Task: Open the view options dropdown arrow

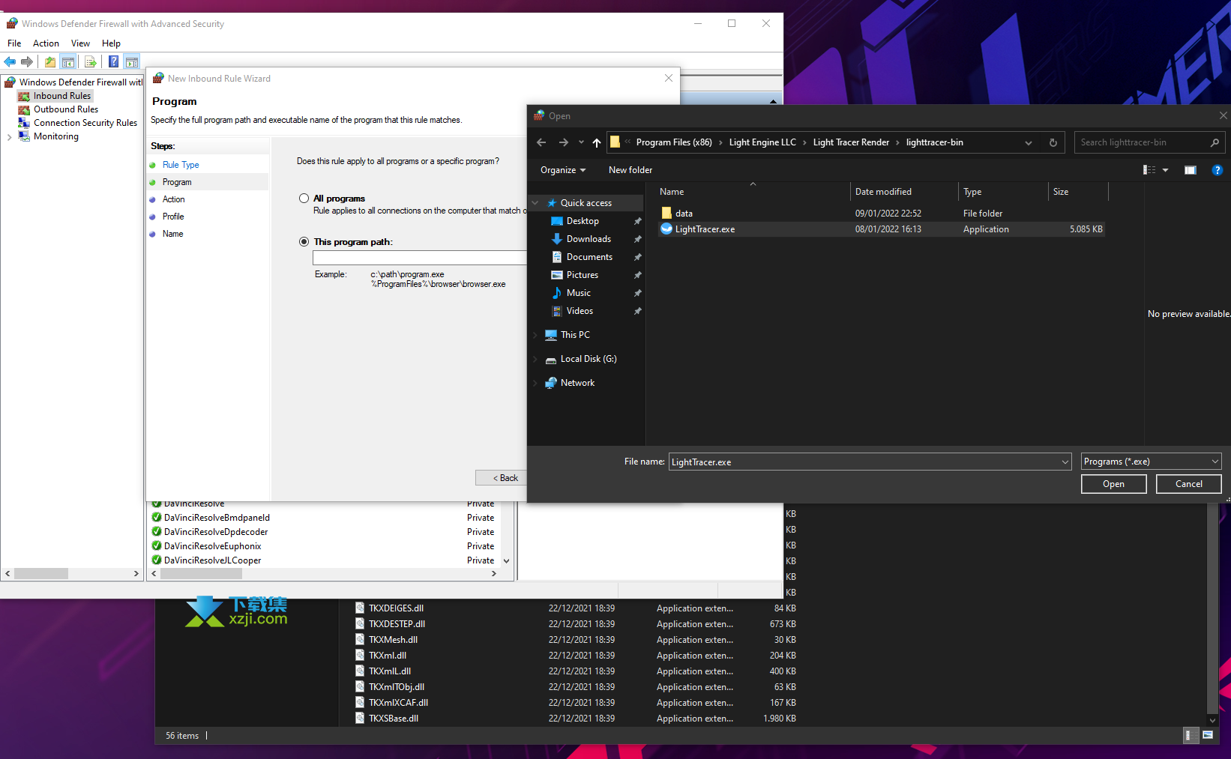Action: (x=1165, y=170)
